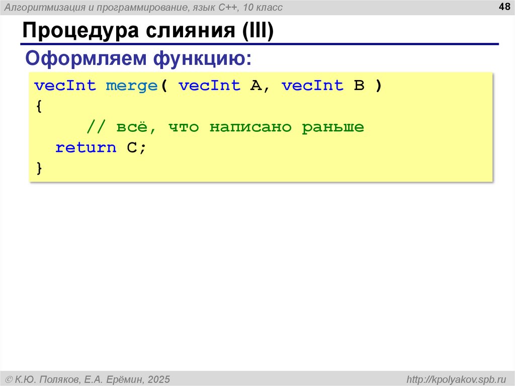Click the subtitle 'Оформляем функцию:'
515x386 pixels.
click(138, 58)
